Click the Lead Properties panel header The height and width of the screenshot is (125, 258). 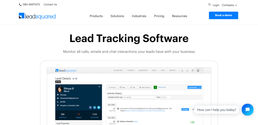(x=79, y=123)
